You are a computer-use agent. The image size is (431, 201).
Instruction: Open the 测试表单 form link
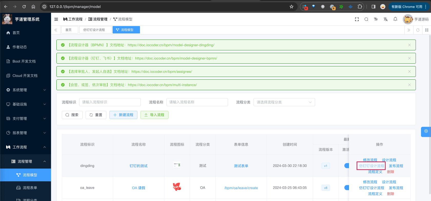click(x=241, y=166)
